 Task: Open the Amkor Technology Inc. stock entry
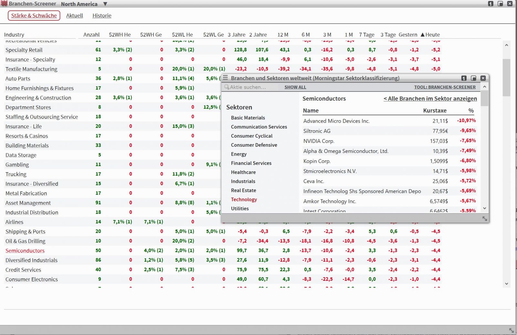(x=330, y=201)
